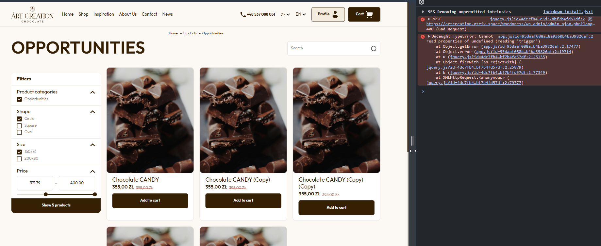This screenshot has width=601, height=246.
Task: Click the Art Creation Chocolate logo
Action: coord(32,15)
